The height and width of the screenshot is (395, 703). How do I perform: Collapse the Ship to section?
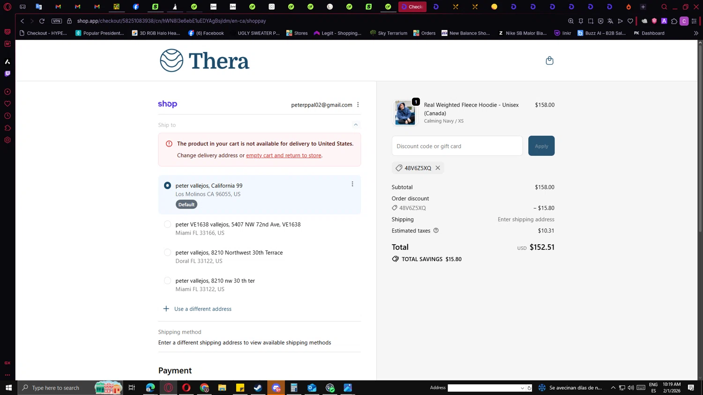pyautogui.click(x=356, y=125)
